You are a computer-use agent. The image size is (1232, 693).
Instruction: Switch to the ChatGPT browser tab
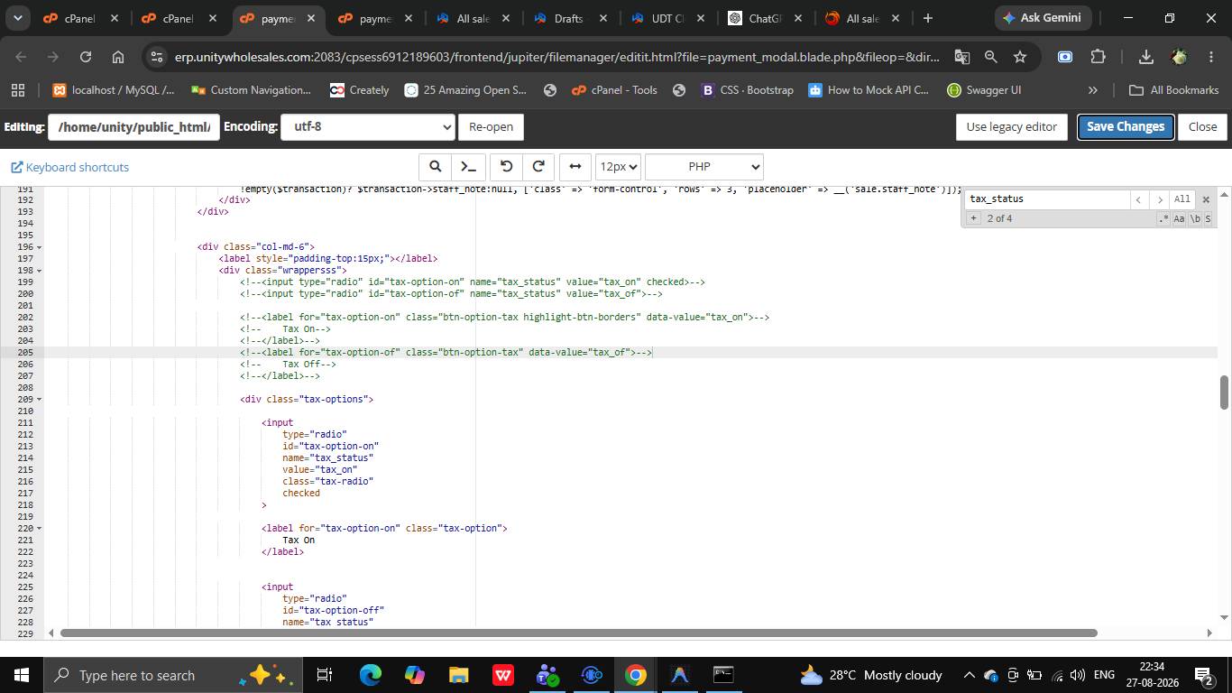pos(765,18)
